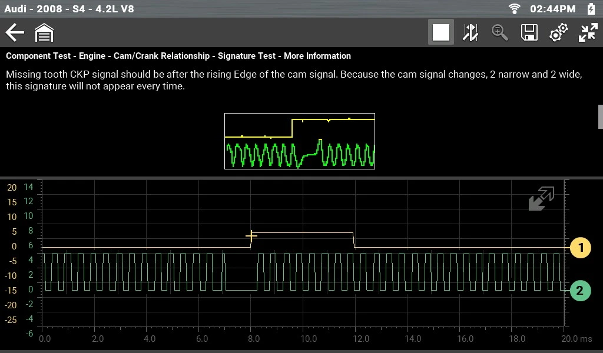Expand the graph using diagonal arrows icon
Screen dimensions: 603x353
541,199
